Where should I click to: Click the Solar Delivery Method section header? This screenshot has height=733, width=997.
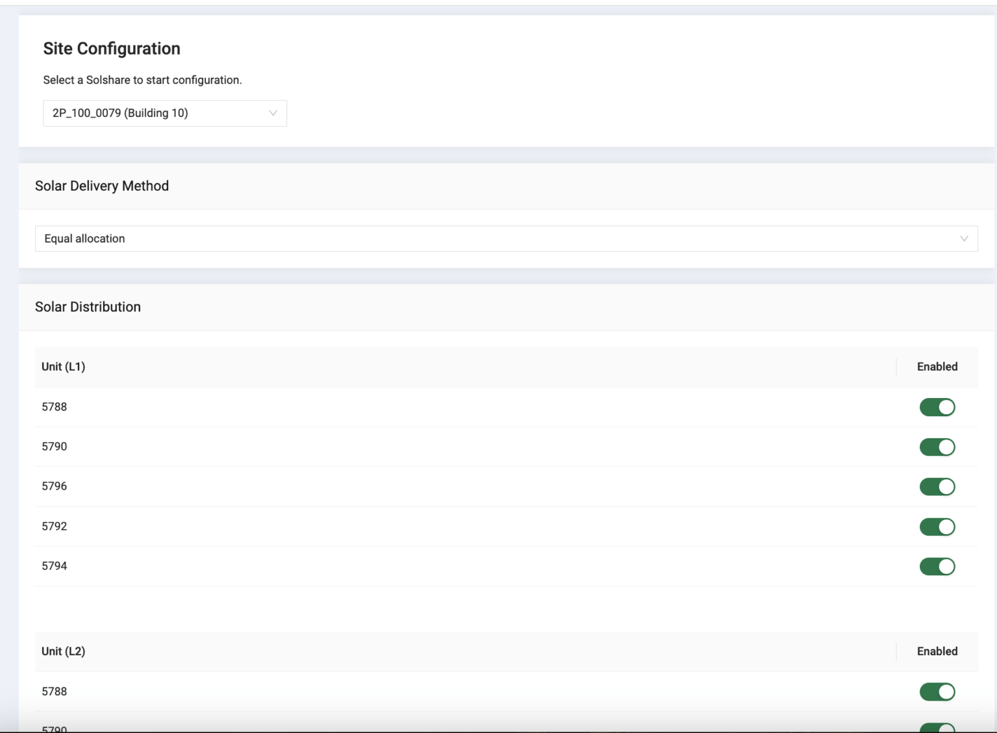point(102,186)
